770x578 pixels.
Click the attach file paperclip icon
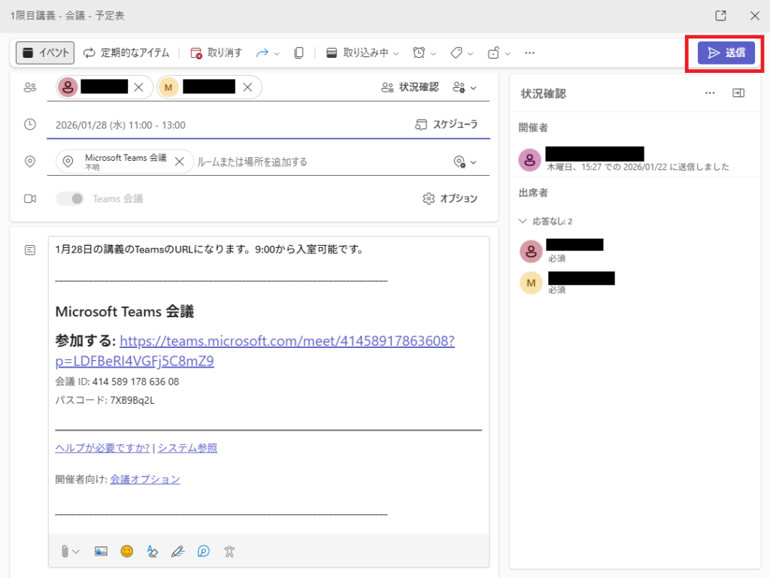pyautogui.click(x=67, y=551)
